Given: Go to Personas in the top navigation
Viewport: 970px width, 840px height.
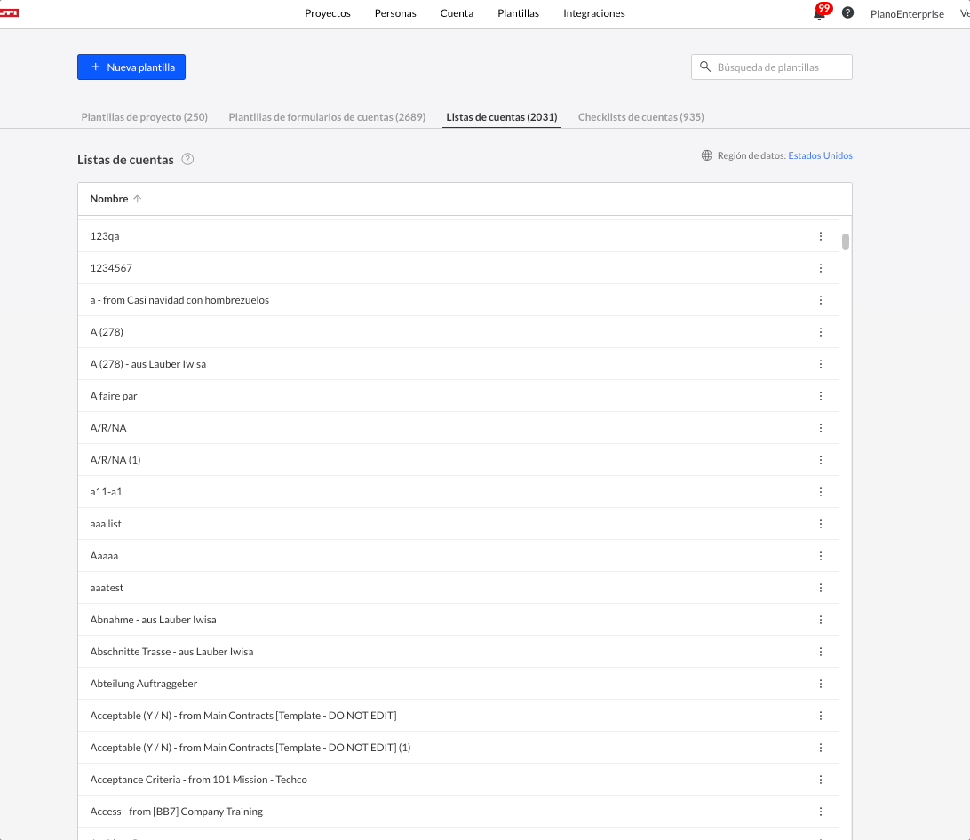Looking at the screenshot, I should tap(395, 13).
